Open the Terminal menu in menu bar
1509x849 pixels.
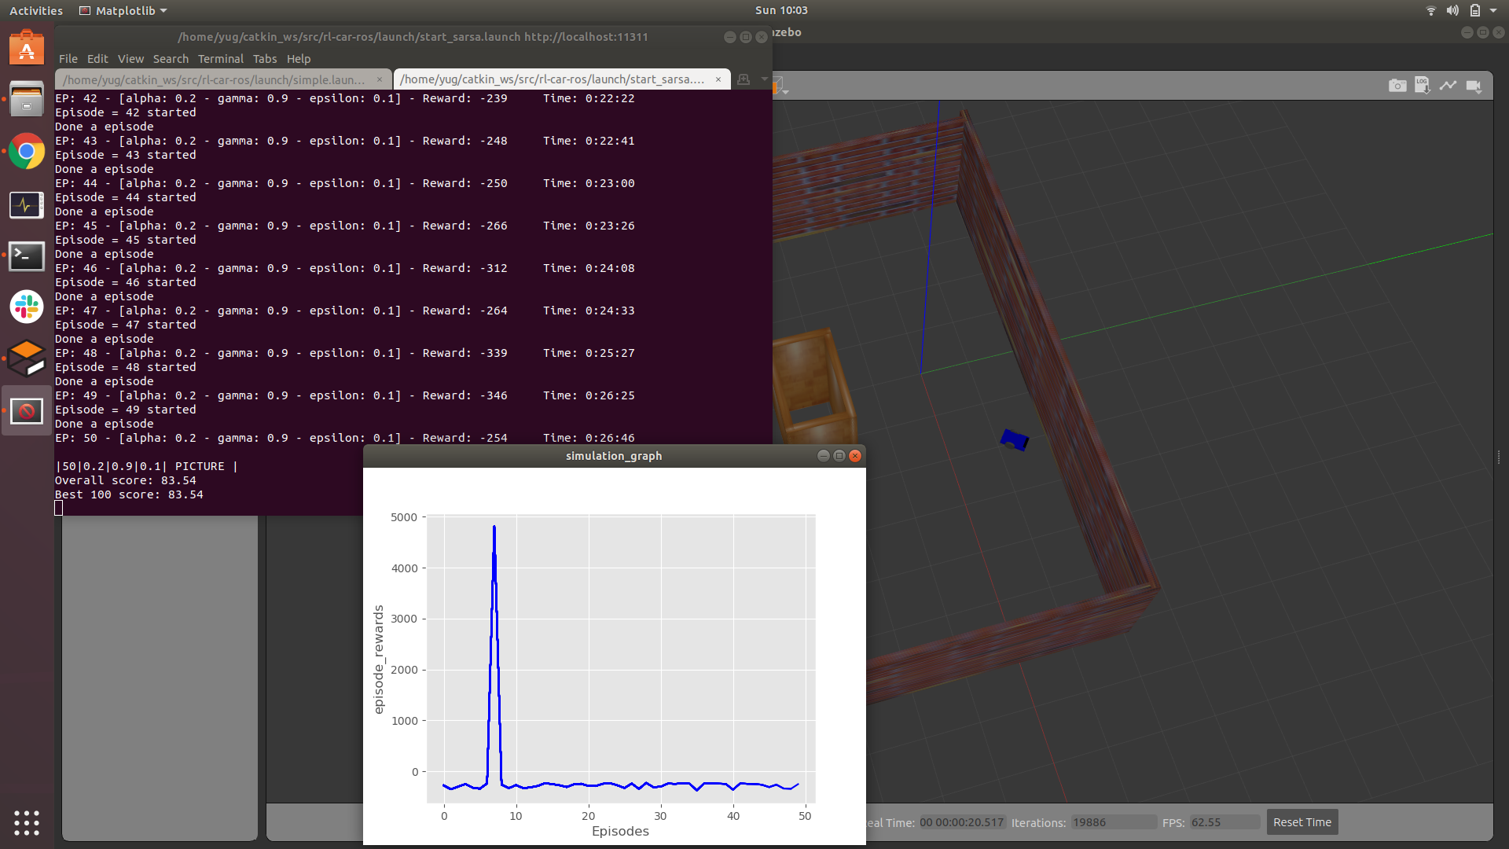point(220,59)
